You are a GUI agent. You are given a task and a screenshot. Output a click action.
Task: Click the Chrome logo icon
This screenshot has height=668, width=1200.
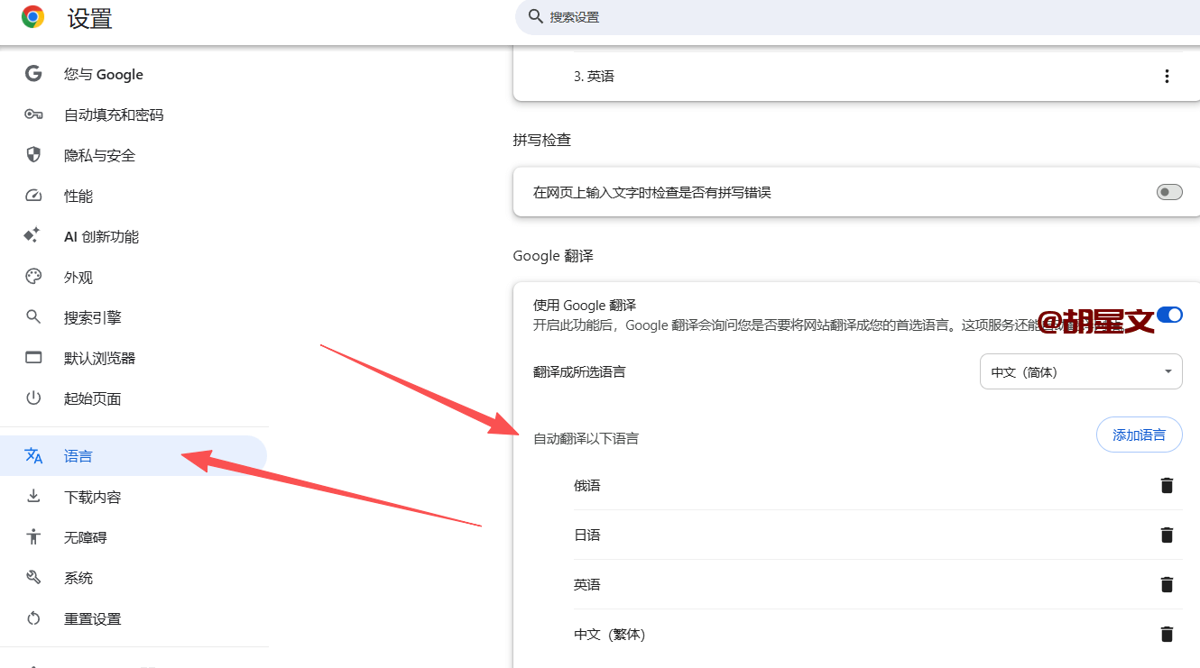click(x=33, y=17)
